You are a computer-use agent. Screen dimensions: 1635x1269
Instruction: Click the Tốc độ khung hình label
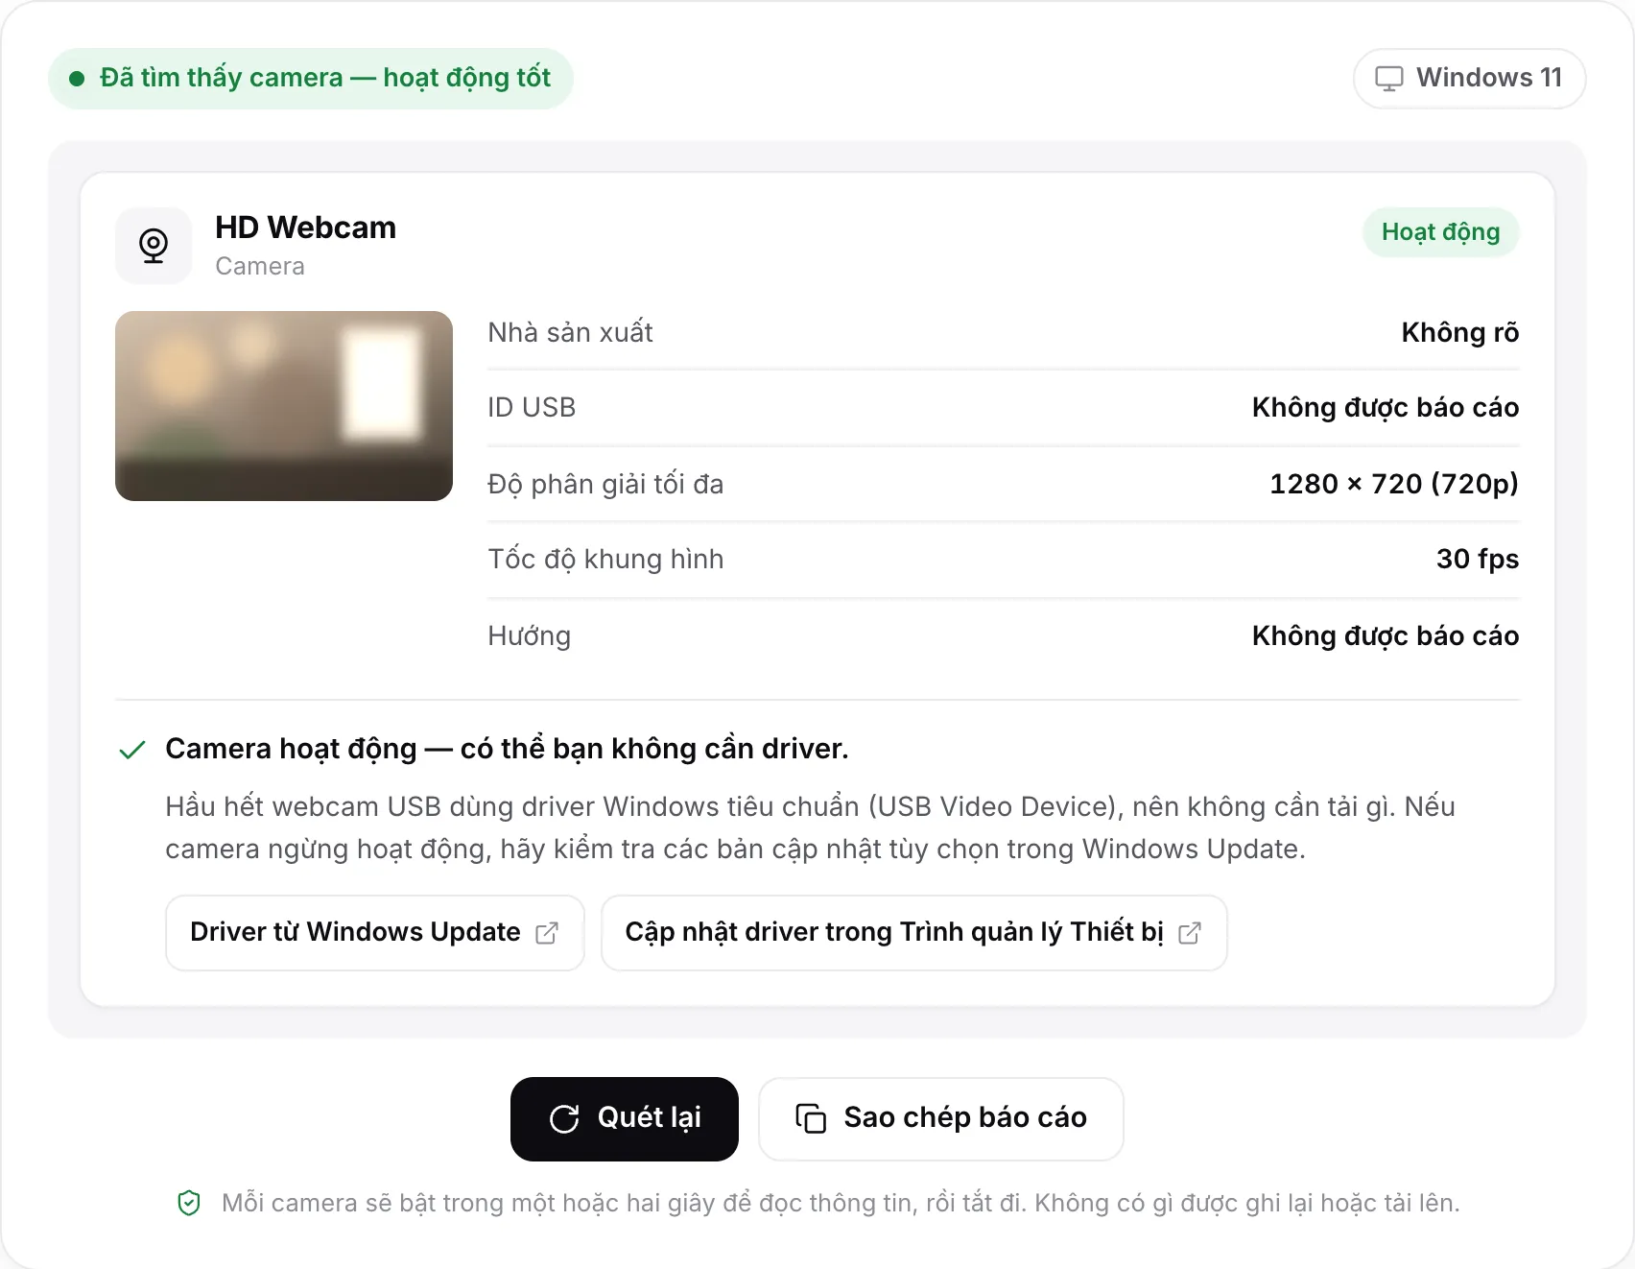(x=605, y=560)
